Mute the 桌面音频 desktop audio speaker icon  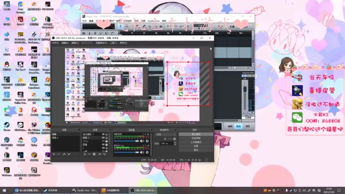point(142,141)
